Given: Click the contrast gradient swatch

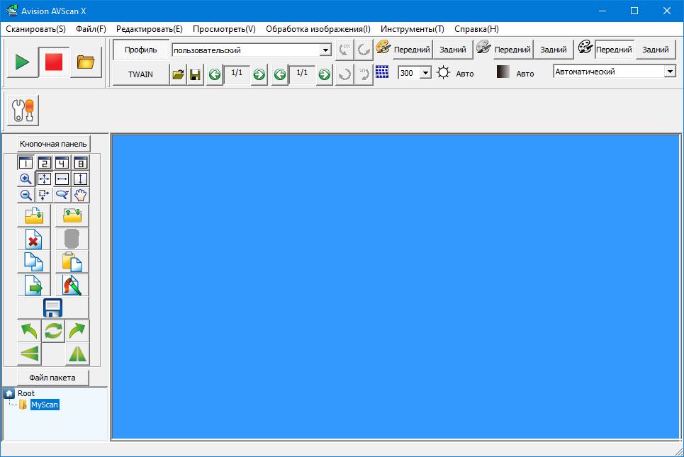Looking at the screenshot, I should tap(503, 72).
